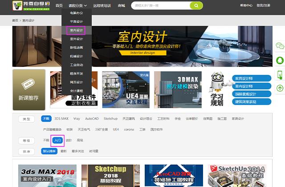Focus the course search input field

point(160,5)
